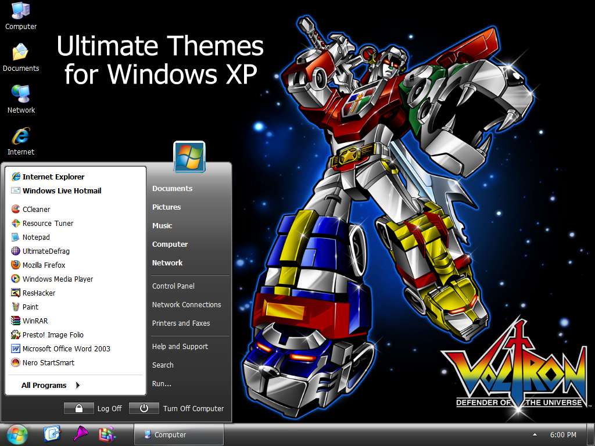The image size is (595, 446).
Task: Open ResHacker
Action: point(38,293)
